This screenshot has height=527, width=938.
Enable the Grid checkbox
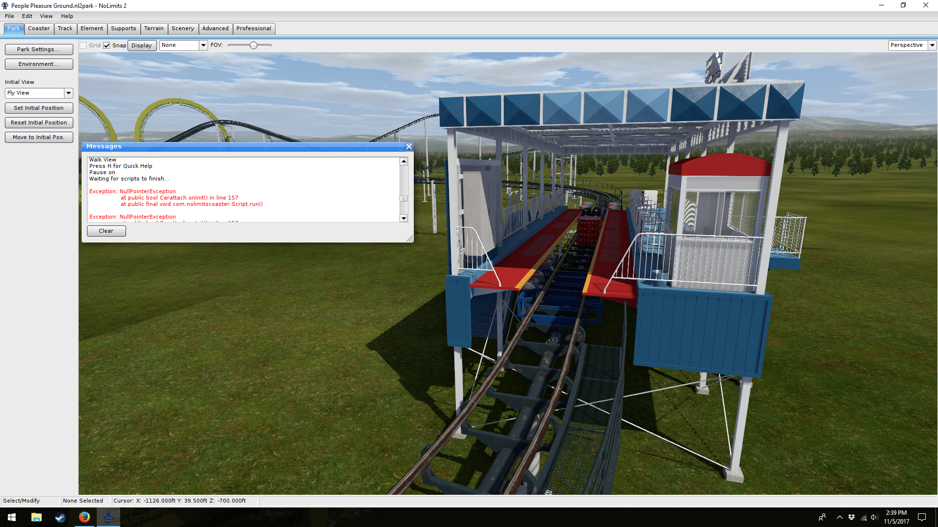(84, 45)
